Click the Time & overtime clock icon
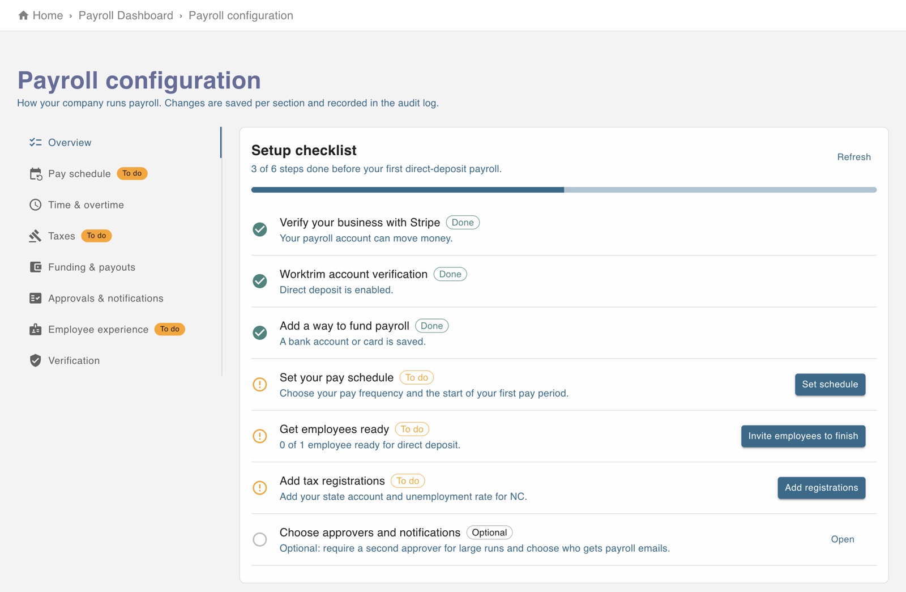This screenshot has height=592, width=906. [x=36, y=205]
